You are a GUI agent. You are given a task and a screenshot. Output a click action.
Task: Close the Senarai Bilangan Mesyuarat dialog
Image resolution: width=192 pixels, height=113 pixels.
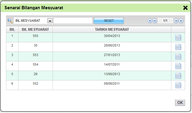[x=185, y=8]
